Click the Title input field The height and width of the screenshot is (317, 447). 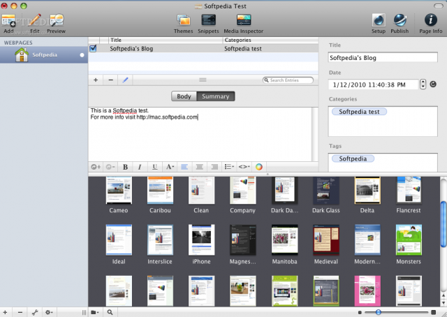[383, 57]
